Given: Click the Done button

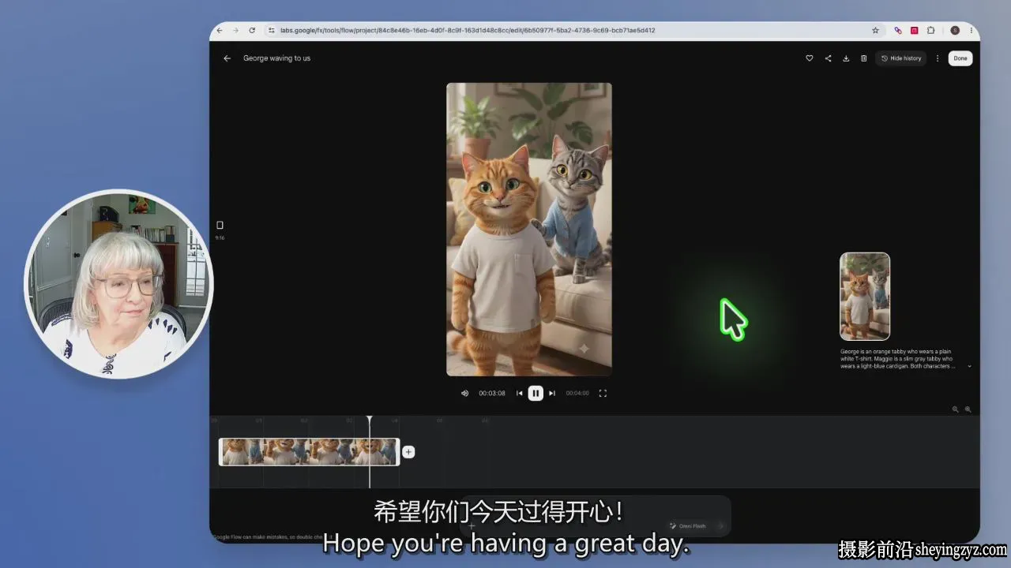Looking at the screenshot, I should tap(960, 58).
